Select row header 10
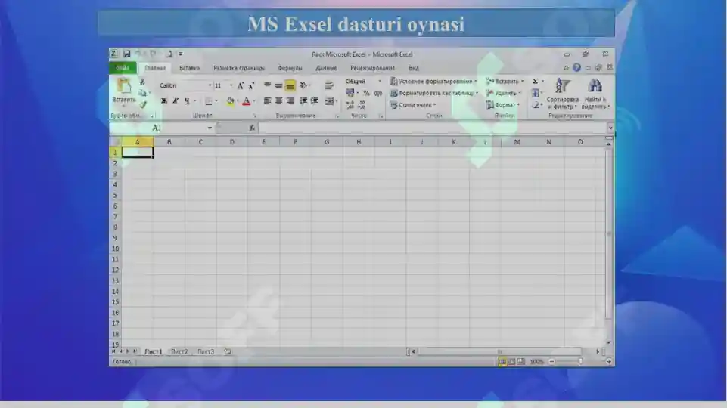727x408 pixels. coord(115,249)
